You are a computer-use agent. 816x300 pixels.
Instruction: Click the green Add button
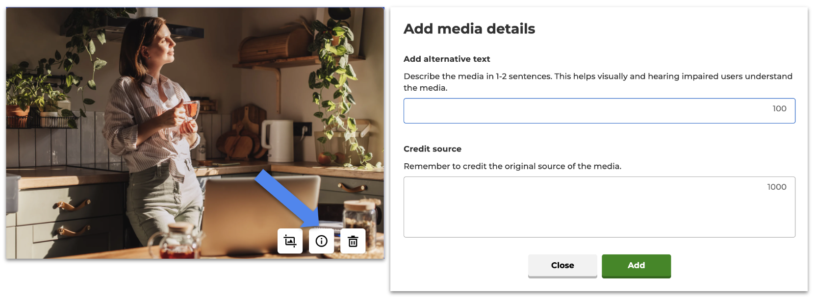636,266
